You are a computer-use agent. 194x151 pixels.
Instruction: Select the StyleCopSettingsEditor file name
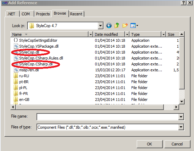(38, 40)
